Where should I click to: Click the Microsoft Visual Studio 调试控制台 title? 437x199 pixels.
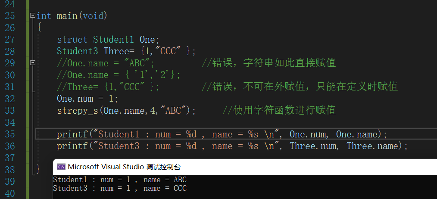click(x=124, y=167)
